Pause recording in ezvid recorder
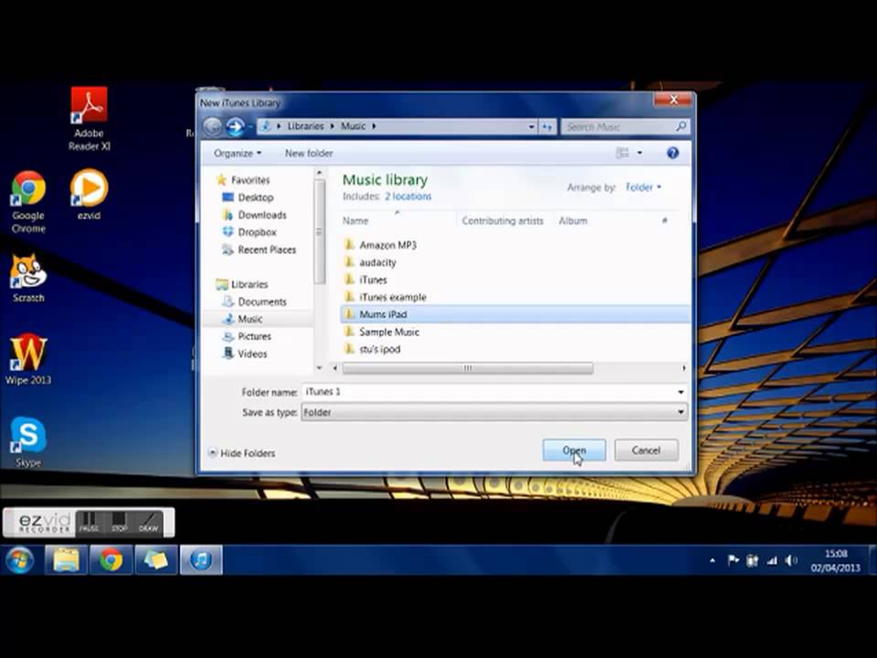The width and height of the screenshot is (877, 658). point(89,522)
